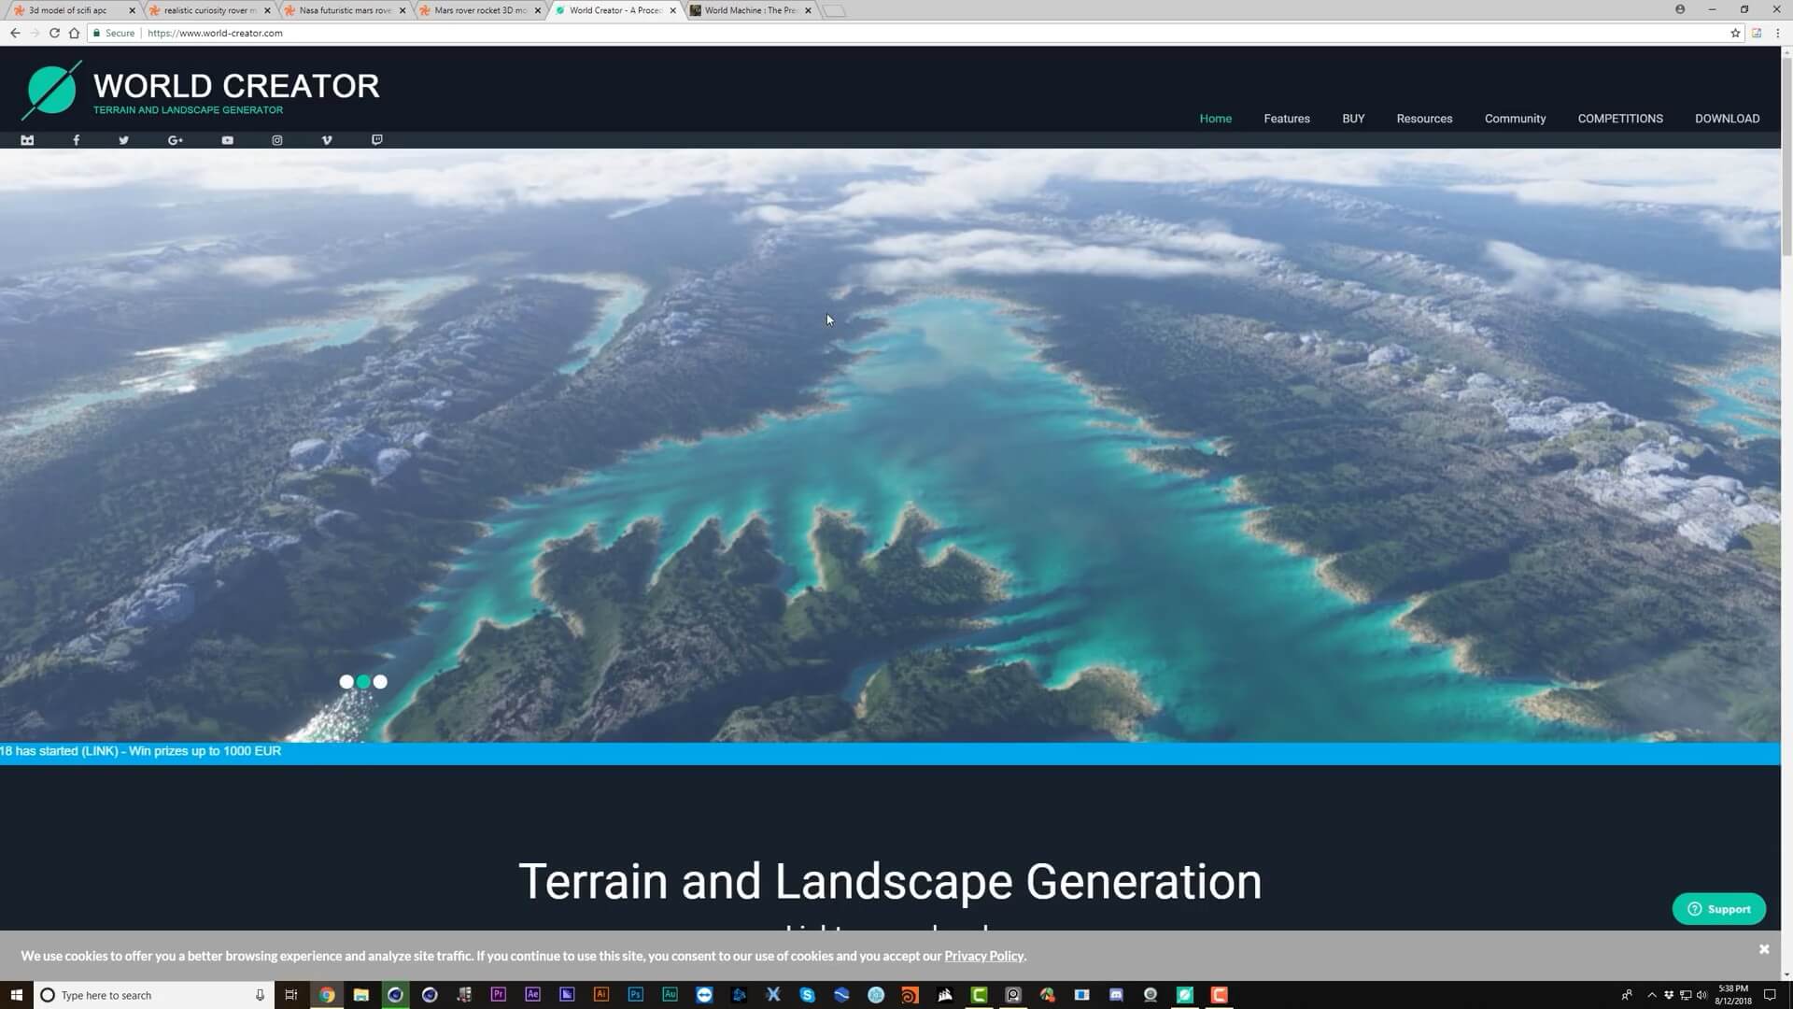Click the green Support button

[1718, 909]
